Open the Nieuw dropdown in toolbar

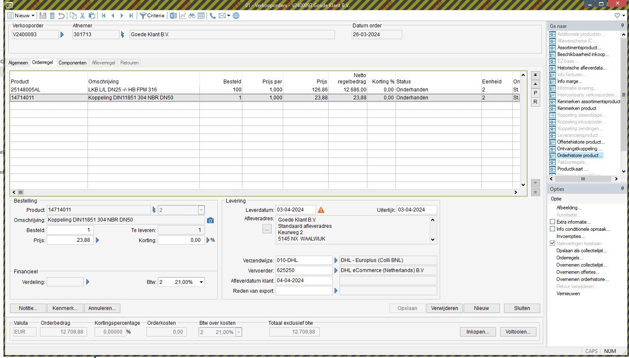pos(33,16)
